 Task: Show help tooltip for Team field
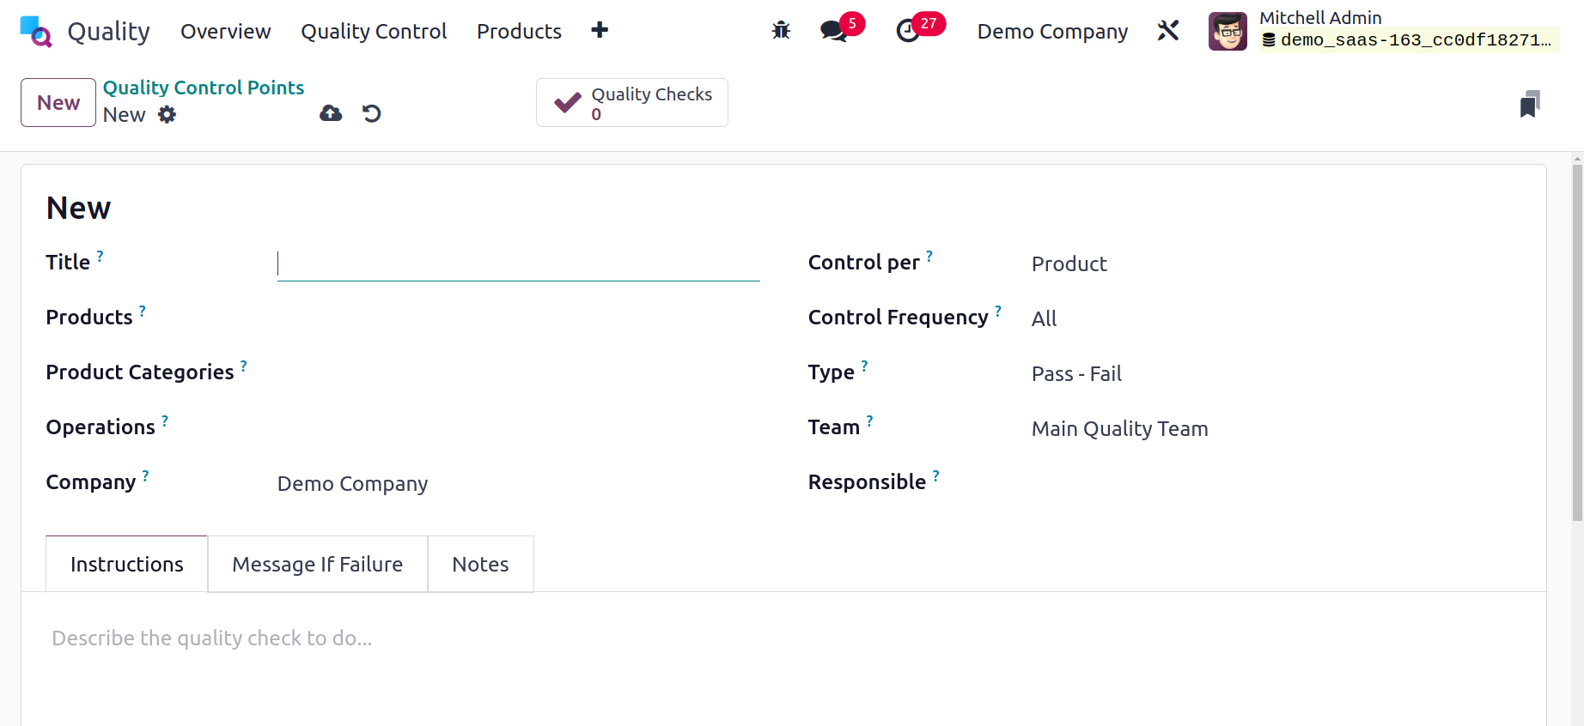pos(870,420)
